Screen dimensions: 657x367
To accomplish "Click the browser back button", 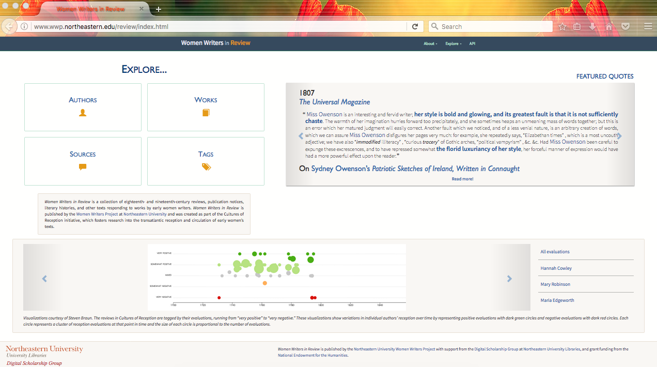I will point(9,26).
